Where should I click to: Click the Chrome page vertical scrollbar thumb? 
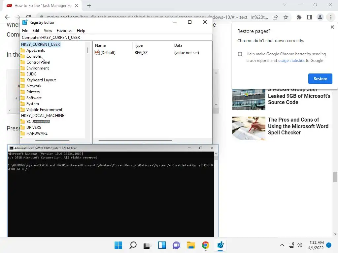335,177
